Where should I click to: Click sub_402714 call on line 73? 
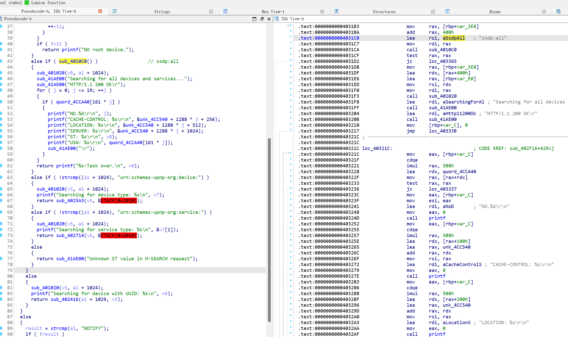70,235
